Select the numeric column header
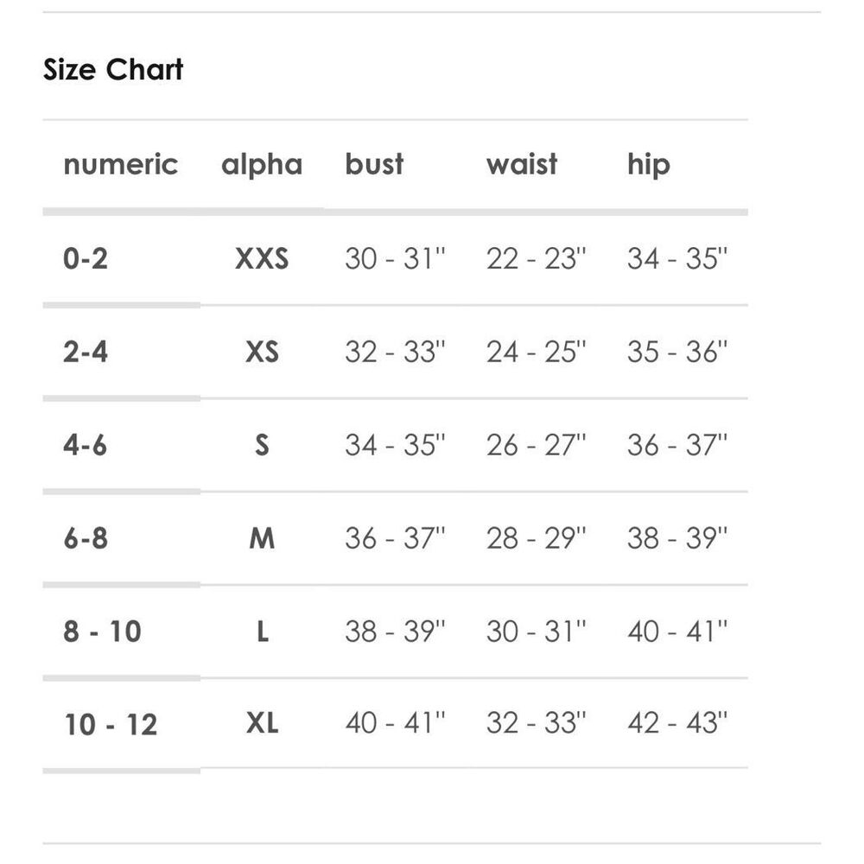864x864 pixels. click(x=121, y=164)
